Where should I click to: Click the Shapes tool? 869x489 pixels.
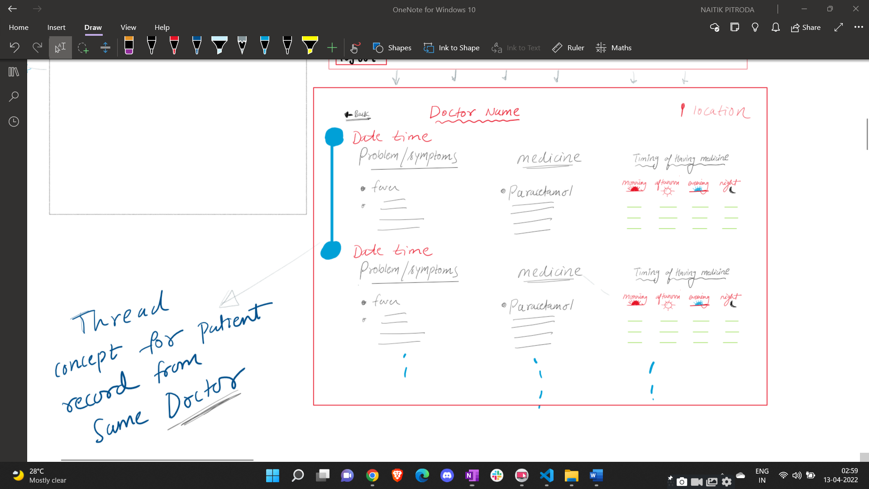click(x=392, y=47)
